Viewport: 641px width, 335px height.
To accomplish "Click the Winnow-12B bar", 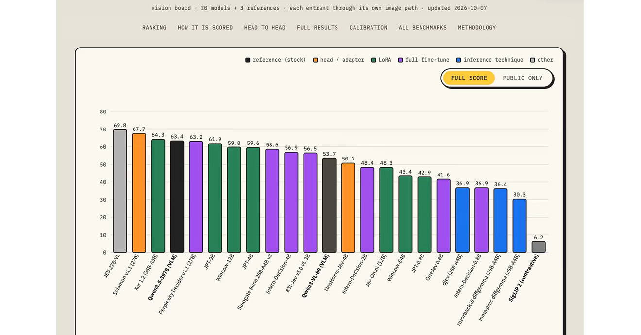I will click(234, 200).
